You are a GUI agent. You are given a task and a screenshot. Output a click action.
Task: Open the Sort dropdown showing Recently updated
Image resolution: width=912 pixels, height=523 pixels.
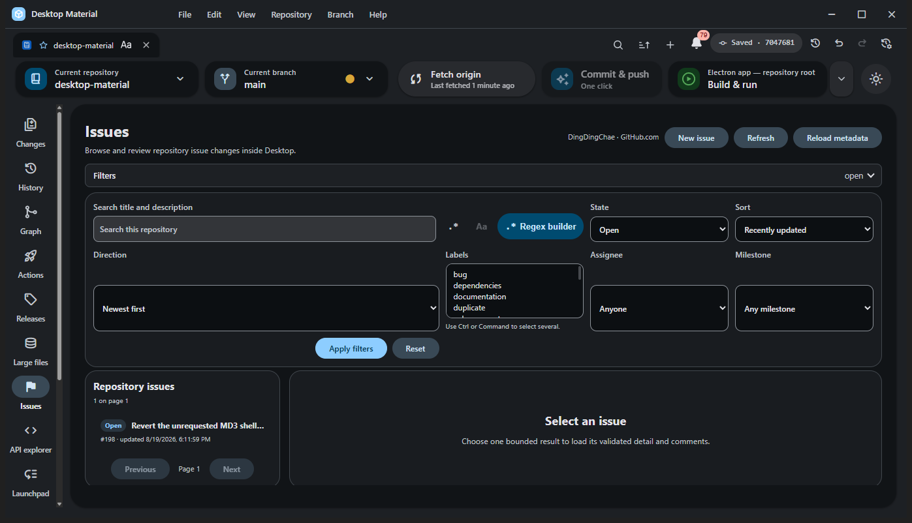click(x=804, y=230)
